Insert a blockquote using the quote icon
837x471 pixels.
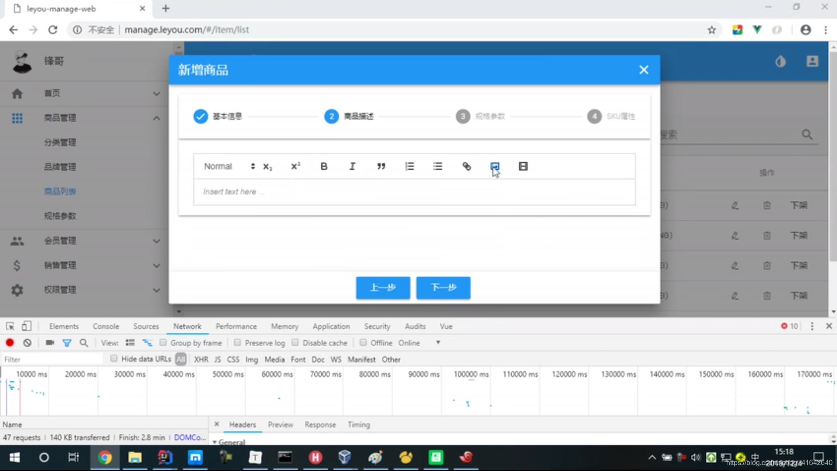(x=381, y=166)
